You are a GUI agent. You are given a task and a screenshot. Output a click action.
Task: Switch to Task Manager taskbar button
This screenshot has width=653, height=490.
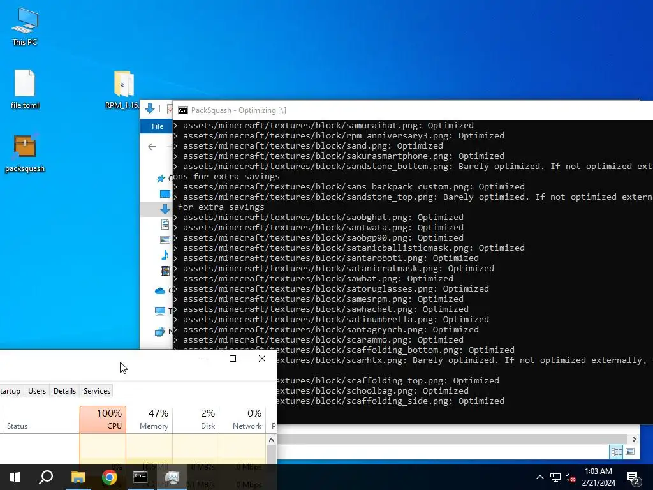pos(172,477)
